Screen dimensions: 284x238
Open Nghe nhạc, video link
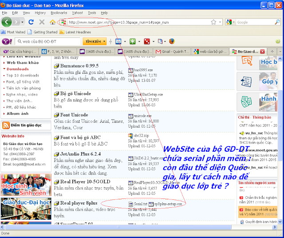pos(22,95)
